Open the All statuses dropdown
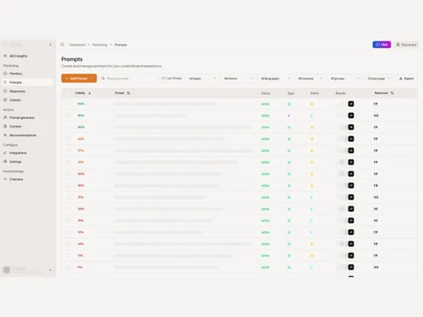 click(310, 79)
